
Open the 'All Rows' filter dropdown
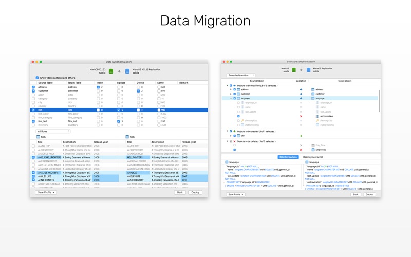(x=53, y=131)
